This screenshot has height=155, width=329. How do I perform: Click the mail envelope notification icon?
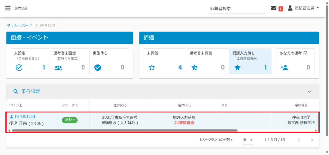tap(274, 8)
